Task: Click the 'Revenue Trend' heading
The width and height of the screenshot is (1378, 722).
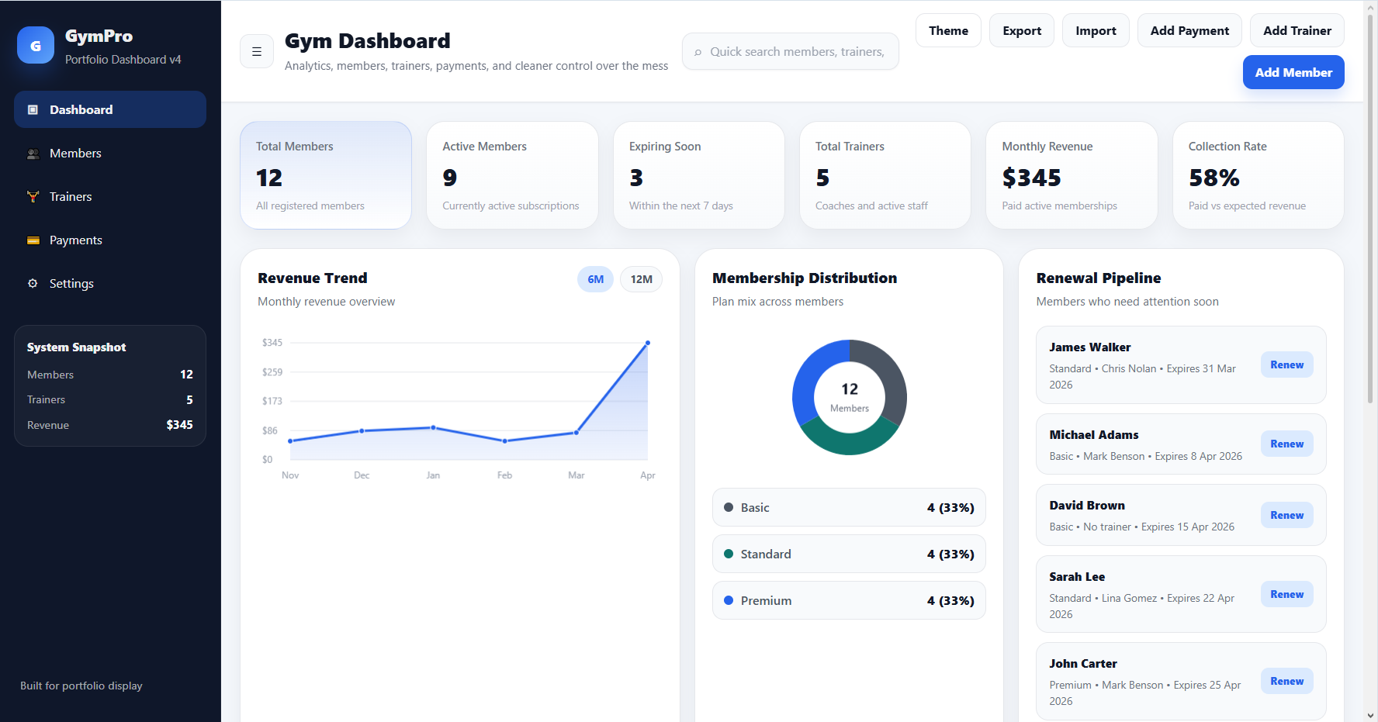Action: [312, 278]
